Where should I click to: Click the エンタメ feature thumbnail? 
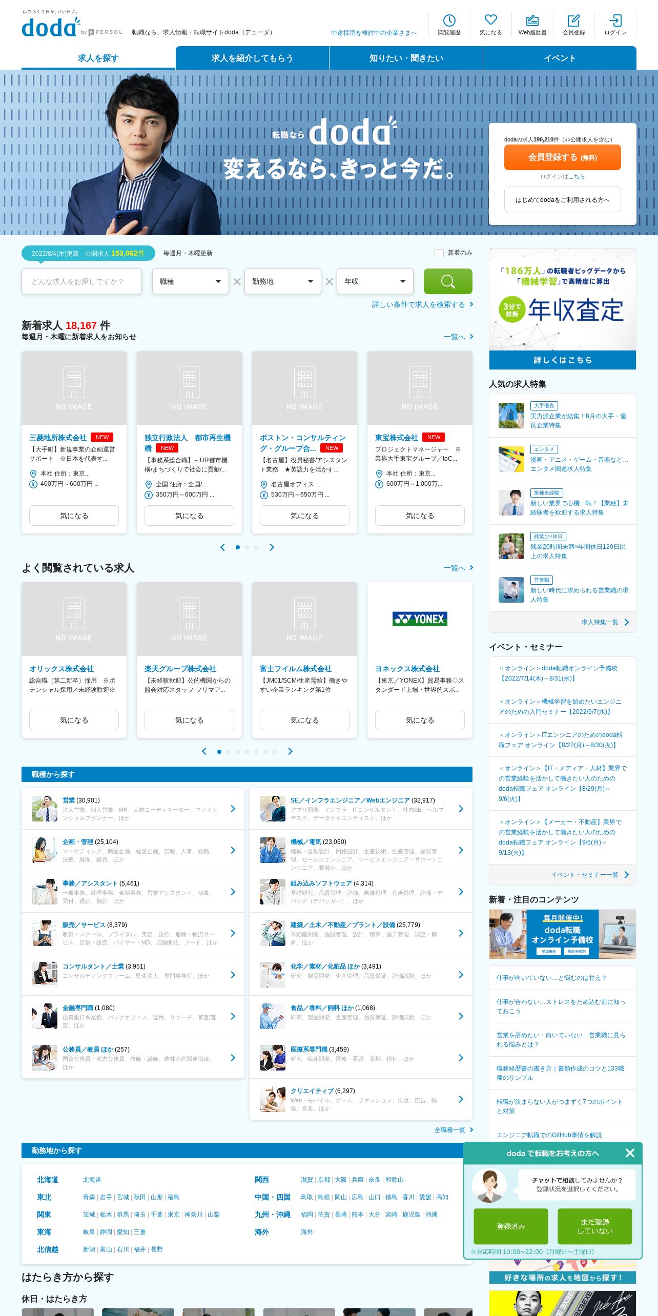(x=511, y=459)
